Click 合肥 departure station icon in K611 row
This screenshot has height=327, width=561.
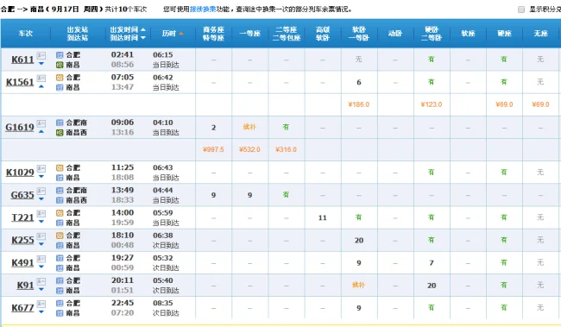tap(60, 54)
